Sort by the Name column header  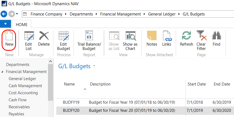69,84
